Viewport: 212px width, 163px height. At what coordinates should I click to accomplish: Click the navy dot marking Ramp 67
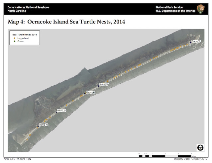tap(99, 86)
